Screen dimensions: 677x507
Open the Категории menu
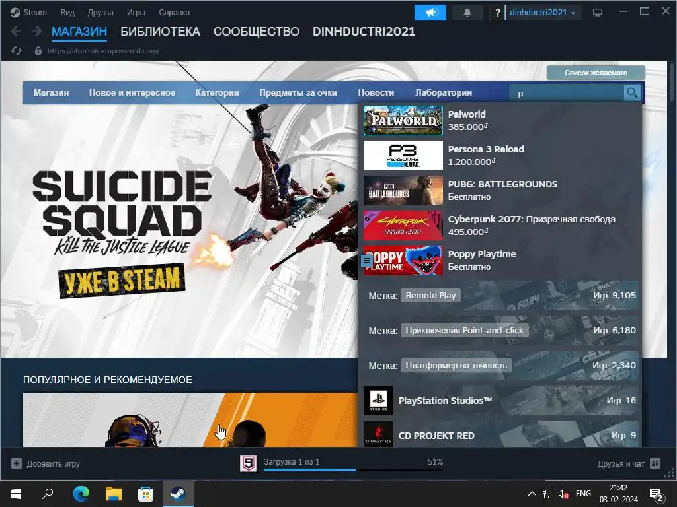[x=217, y=92]
